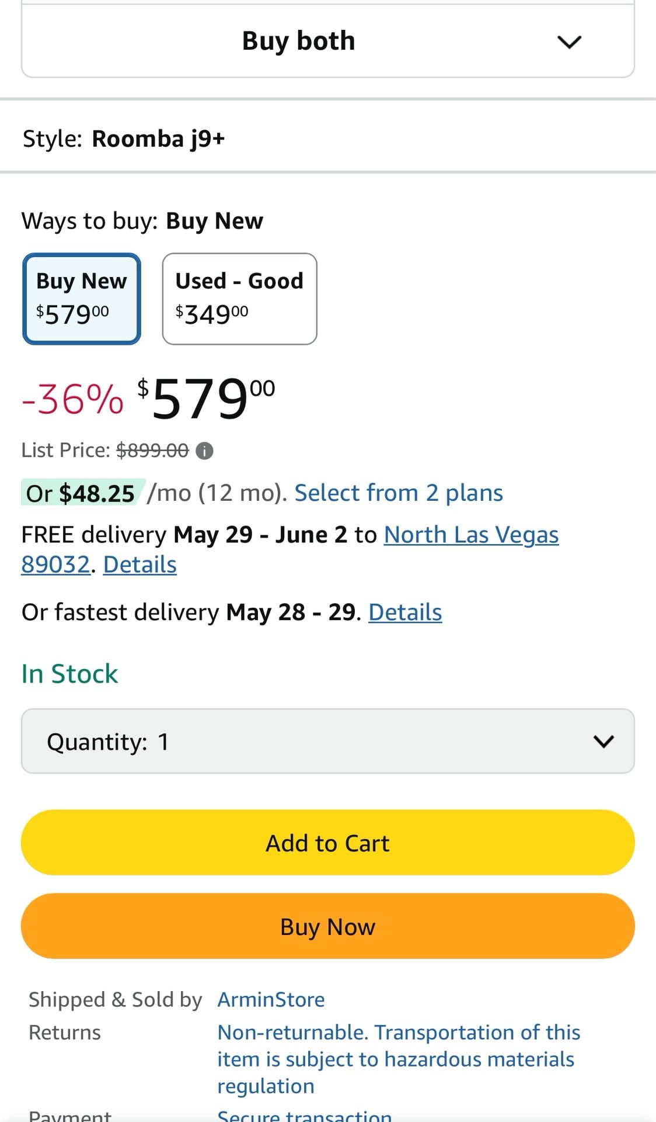Click the Quantity dropdown chevron icon

pos(603,741)
